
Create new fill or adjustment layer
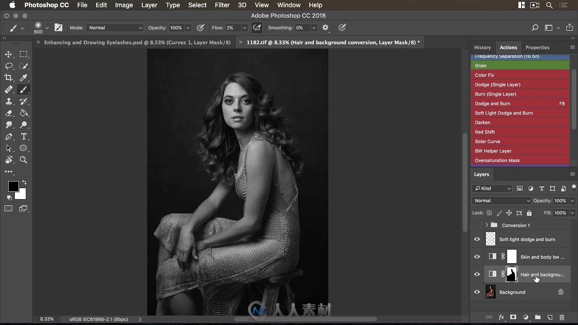tap(526, 317)
